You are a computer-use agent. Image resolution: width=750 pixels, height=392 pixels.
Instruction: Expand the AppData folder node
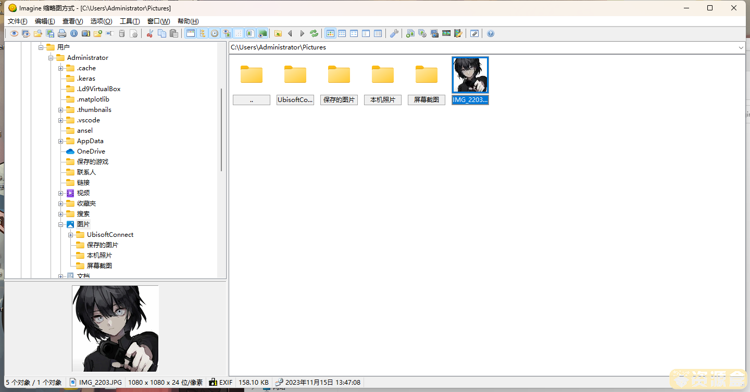(x=61, y=141)
